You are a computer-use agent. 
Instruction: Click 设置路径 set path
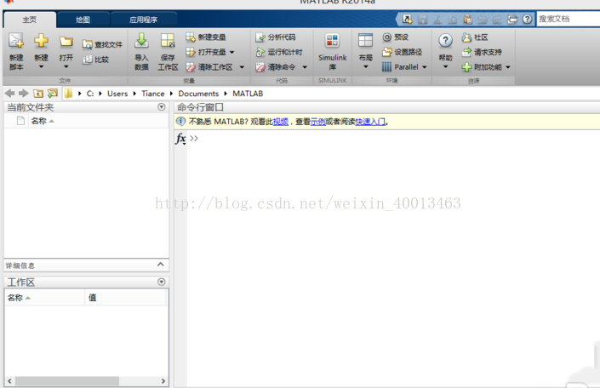[x=403, y=52]
